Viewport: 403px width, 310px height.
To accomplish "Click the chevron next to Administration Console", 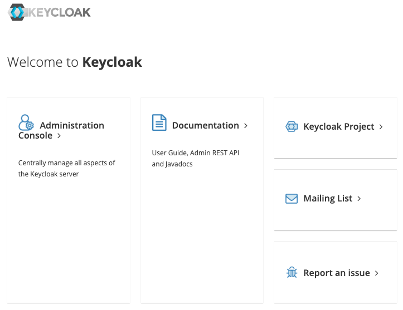I will pyautogui.click(x=59, y=135).
